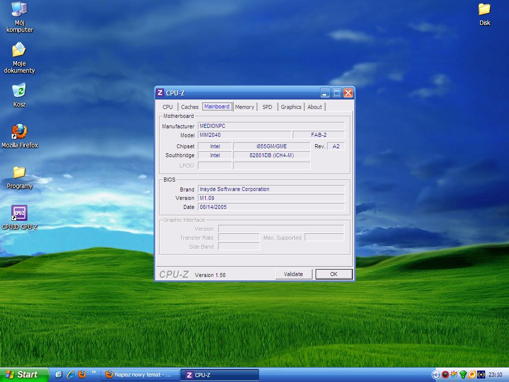
Task: Click the BIOS version M1.09 field
Action: tap(271, 198)
